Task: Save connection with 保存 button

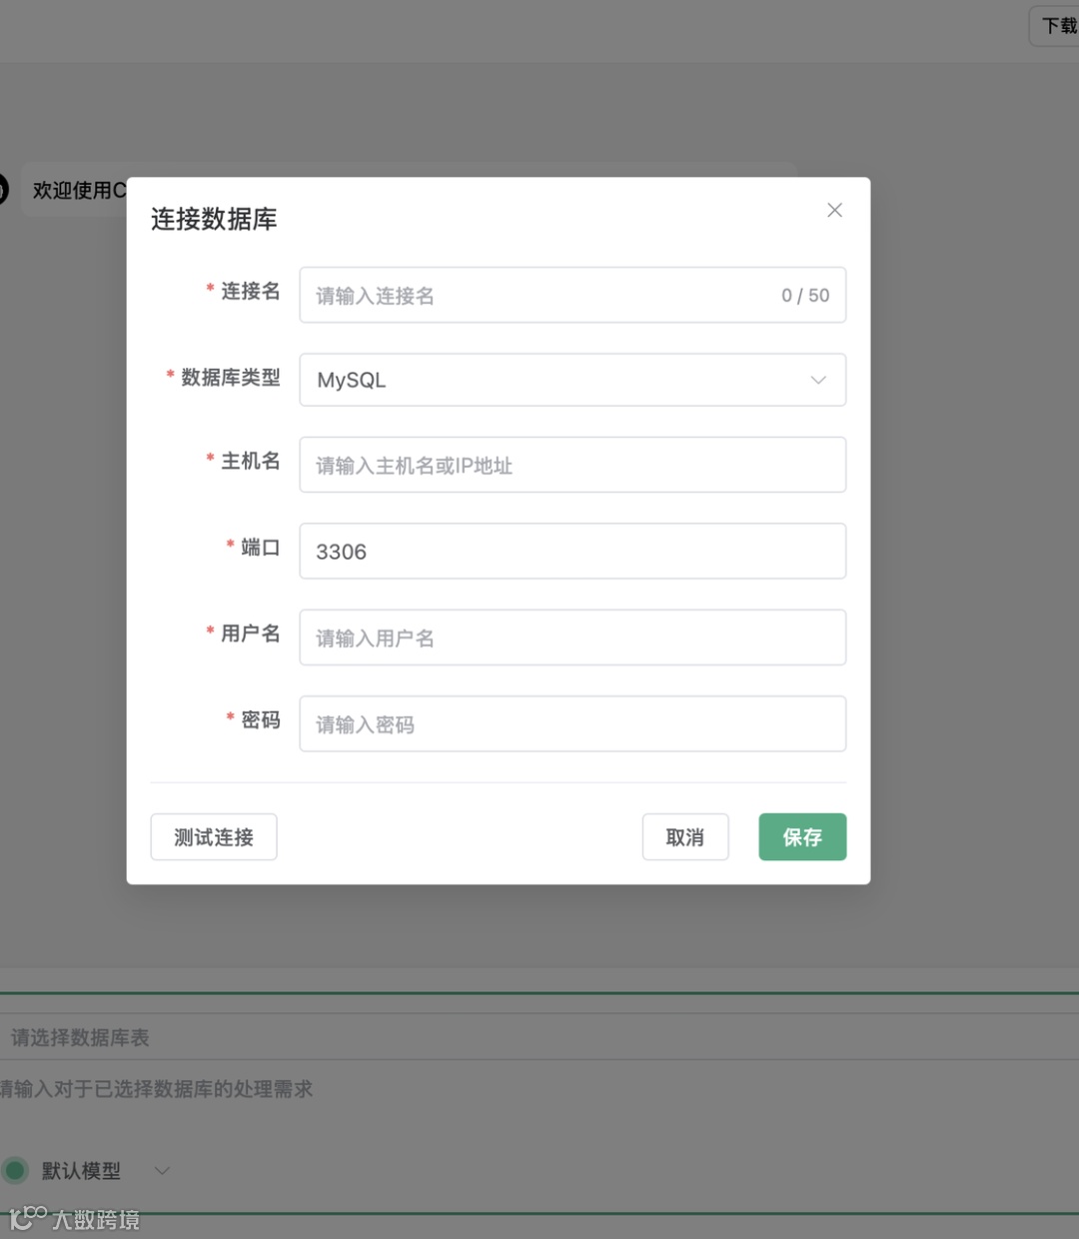Action: (x=802, y=837)
